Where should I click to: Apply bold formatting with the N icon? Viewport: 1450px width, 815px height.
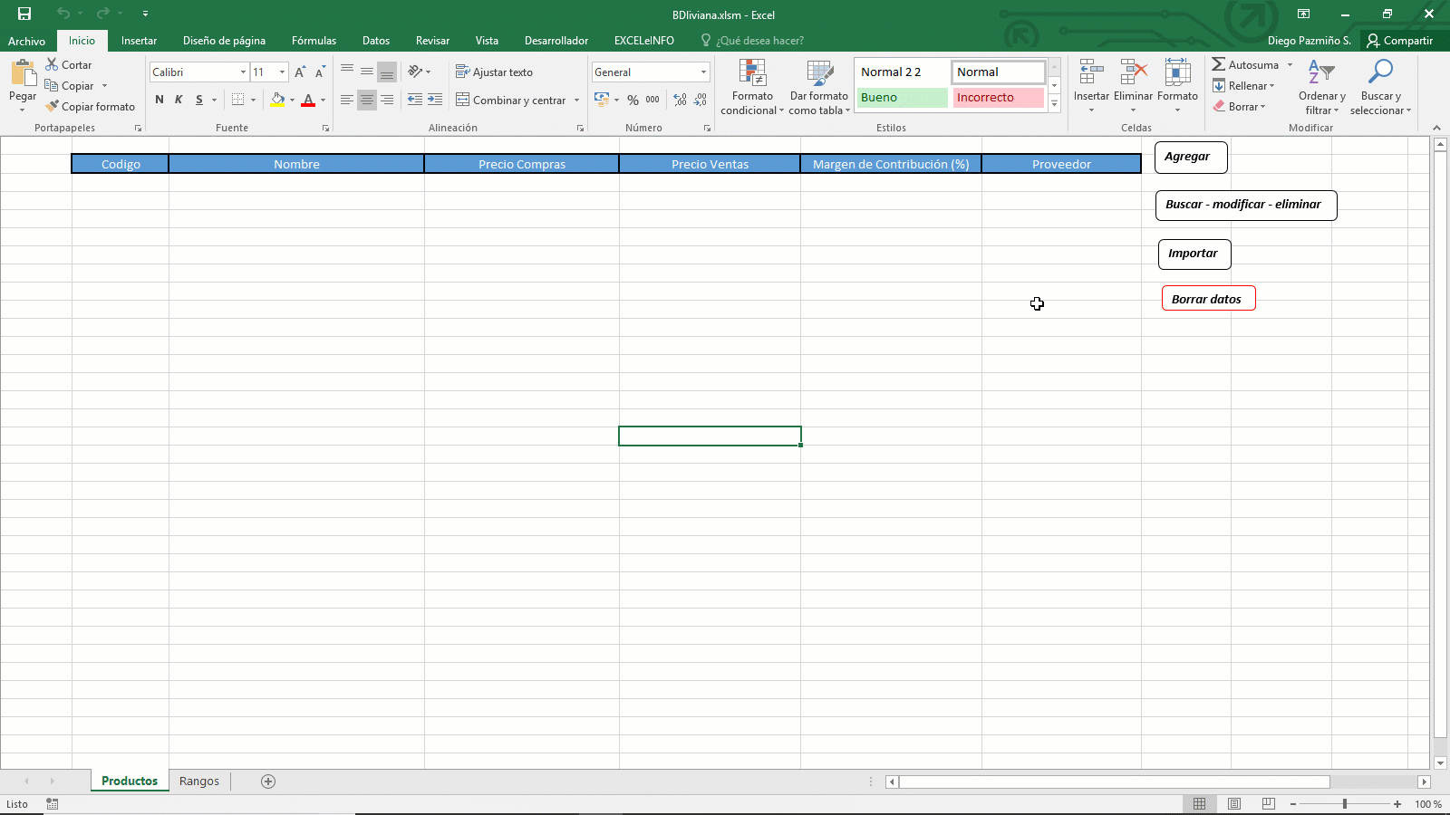click(x=159, y=100)
